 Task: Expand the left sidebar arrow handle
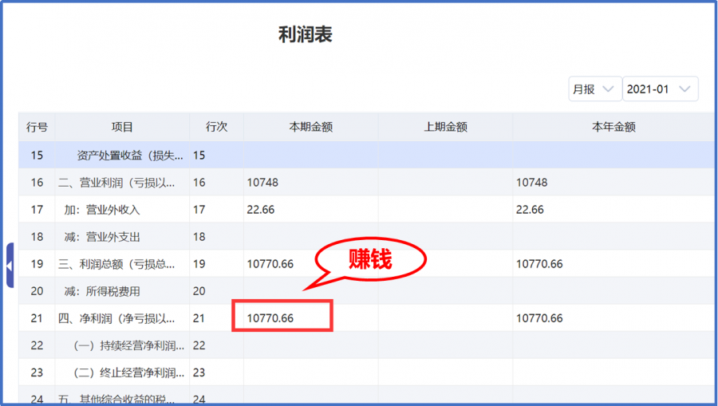point(9,264)
